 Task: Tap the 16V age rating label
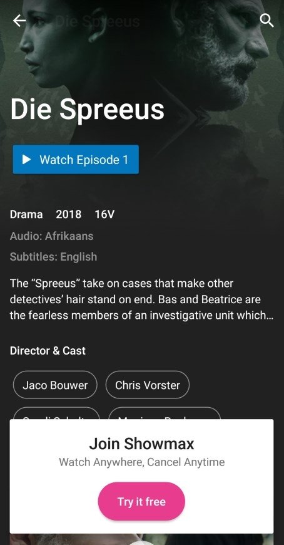104,214
